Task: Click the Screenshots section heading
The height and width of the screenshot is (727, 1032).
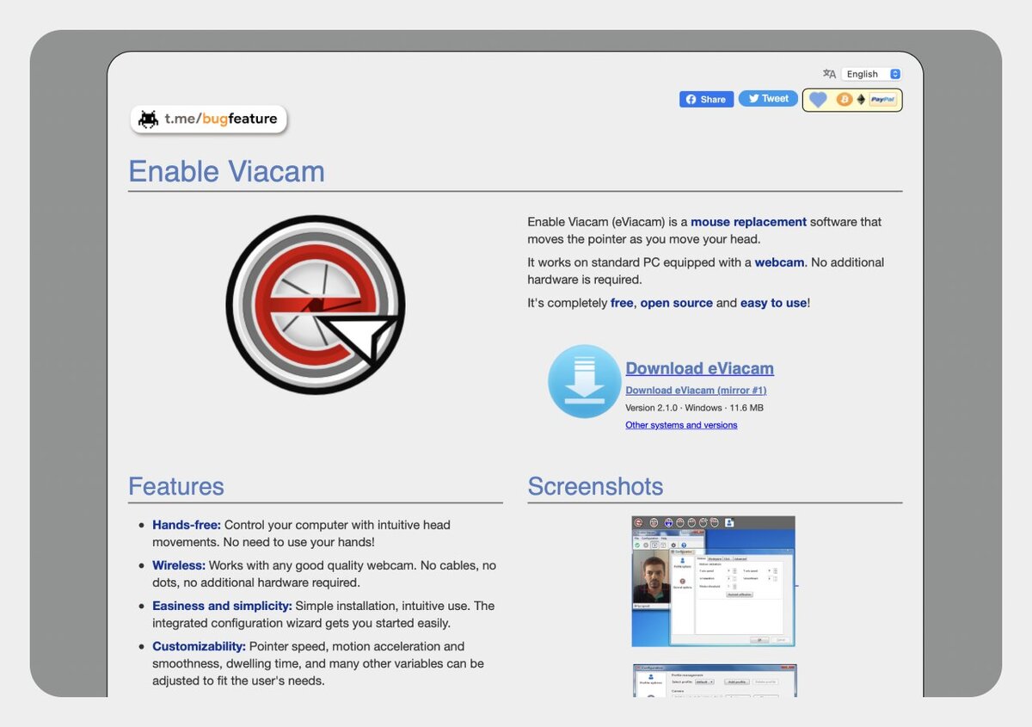Action: (595, 486)
